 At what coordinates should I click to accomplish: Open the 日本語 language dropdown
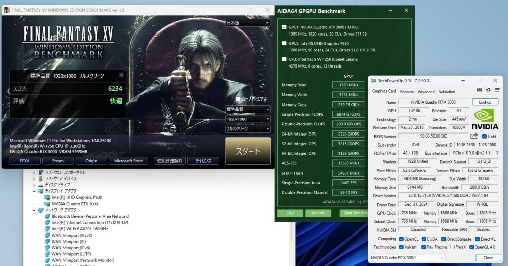point(247,23)
